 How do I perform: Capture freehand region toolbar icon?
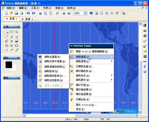coord(117,13)
